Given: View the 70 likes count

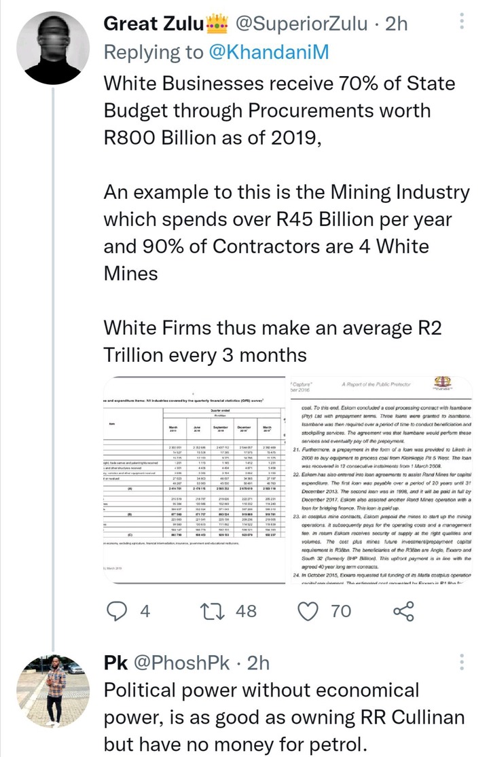Looking at the screenshot, I should tap(341, 611).
